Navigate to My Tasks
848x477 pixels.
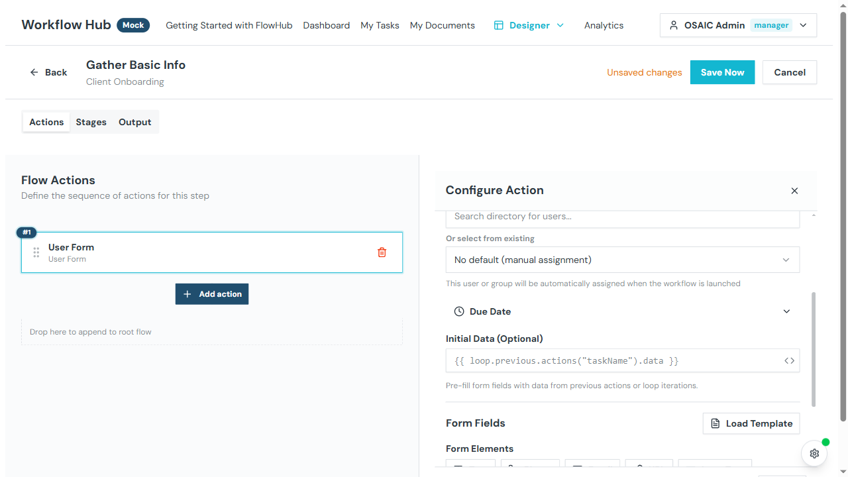pos(380,25)
